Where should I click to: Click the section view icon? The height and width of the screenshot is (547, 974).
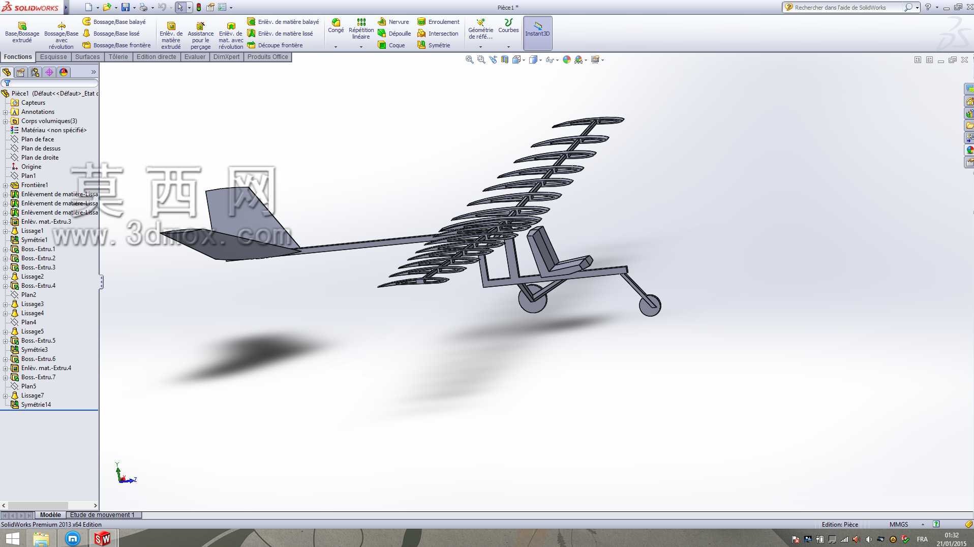coord(504,60)
